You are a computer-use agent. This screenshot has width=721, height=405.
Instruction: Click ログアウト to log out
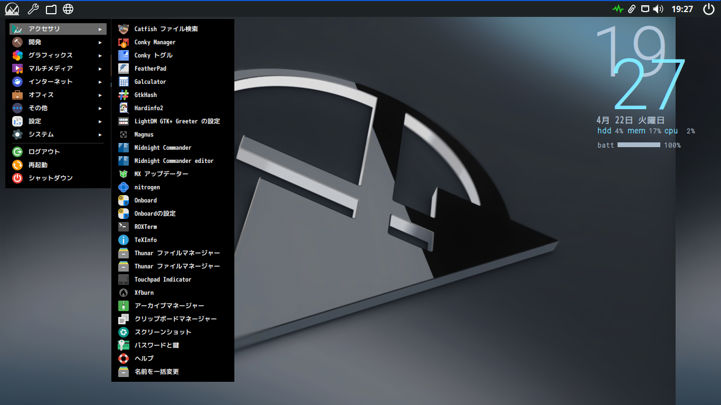point(58,152)
